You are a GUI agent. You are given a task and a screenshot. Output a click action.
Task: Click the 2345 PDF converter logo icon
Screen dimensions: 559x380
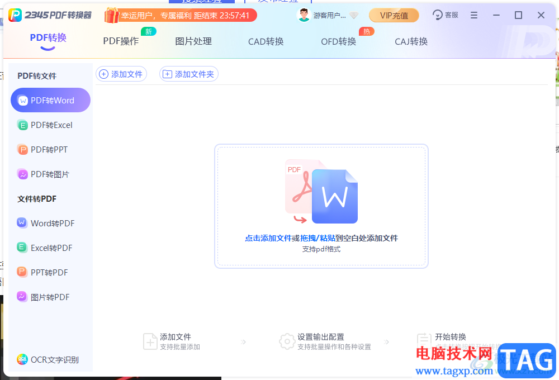coord(15,15)
